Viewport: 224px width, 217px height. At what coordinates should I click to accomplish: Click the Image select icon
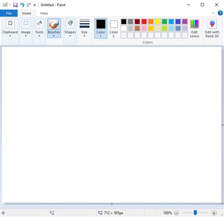26,23
